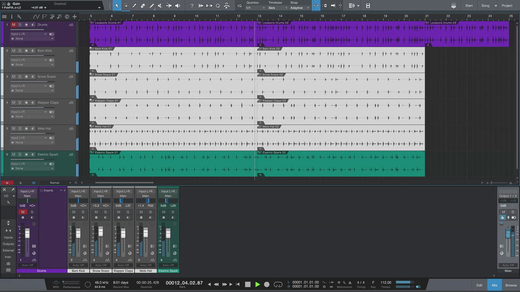Toggle the Loop button in transport

278,284
